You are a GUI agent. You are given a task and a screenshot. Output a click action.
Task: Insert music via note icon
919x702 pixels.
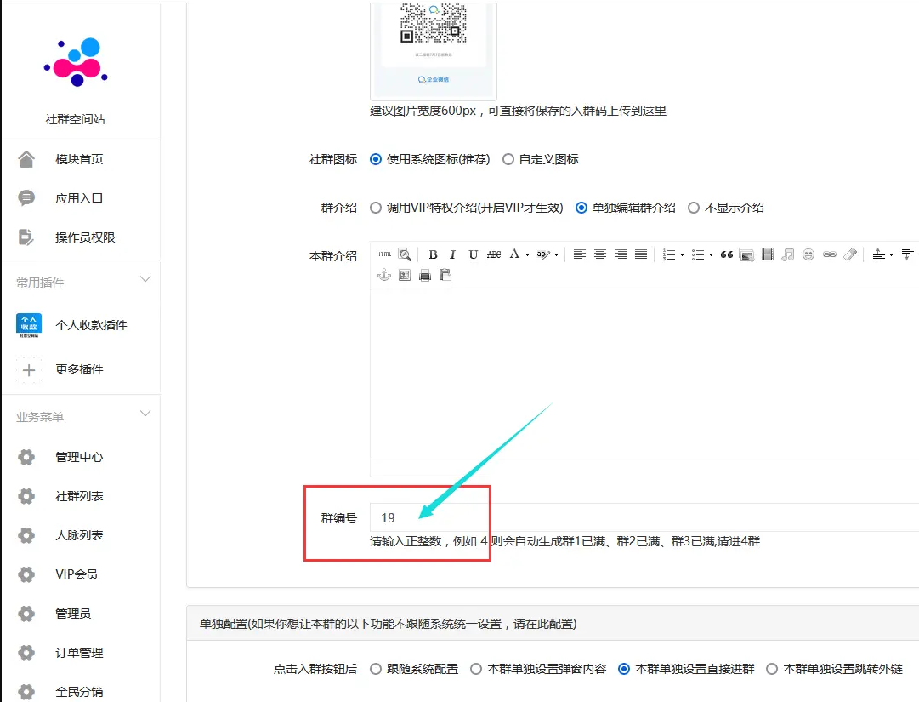788,254
